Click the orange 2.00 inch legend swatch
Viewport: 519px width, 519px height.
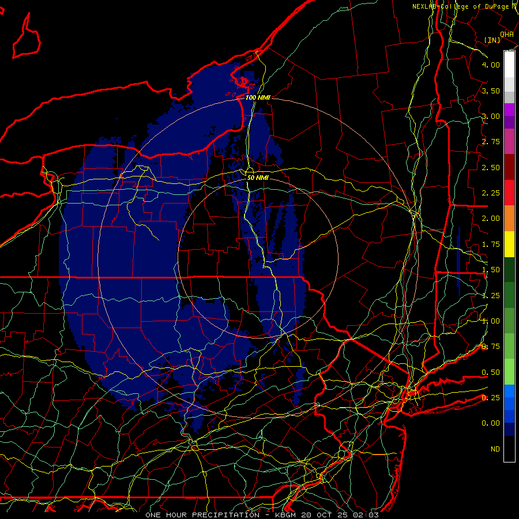[509, 218]
